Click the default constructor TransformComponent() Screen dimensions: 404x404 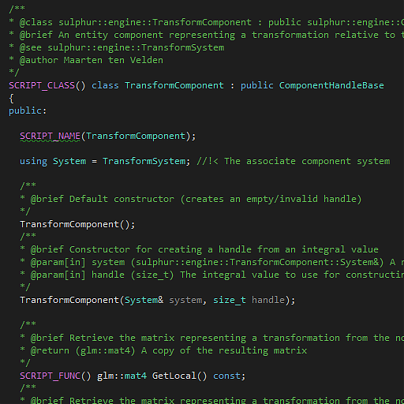tap(77, 224)
